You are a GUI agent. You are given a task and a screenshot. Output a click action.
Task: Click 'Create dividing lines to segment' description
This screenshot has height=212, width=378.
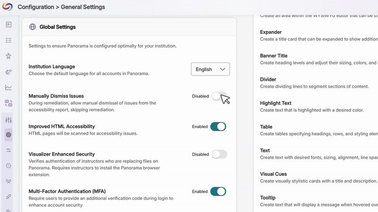click(314, 87)
